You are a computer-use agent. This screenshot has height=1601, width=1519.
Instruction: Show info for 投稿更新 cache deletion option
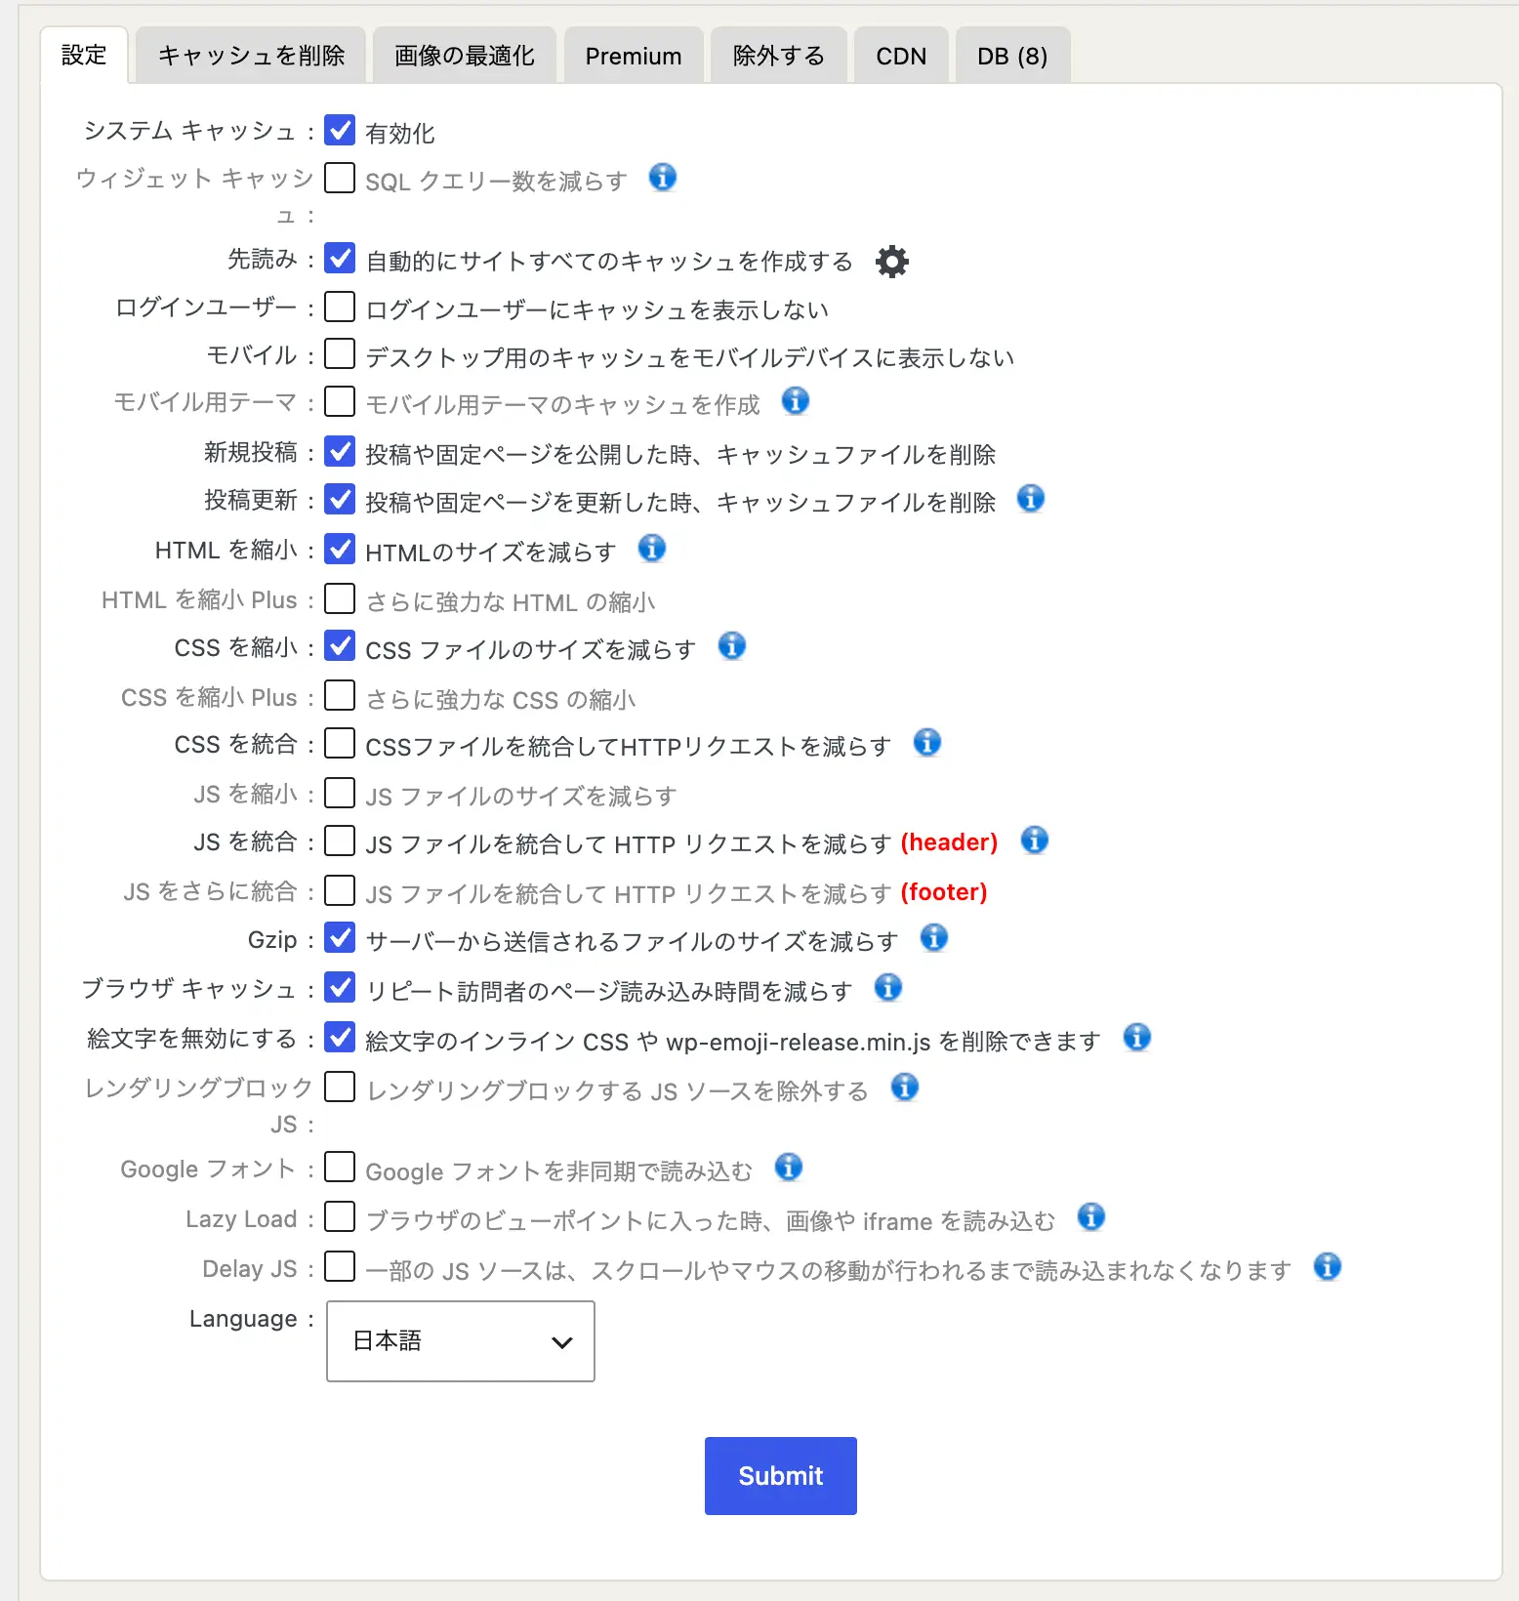coord(1031,498)
